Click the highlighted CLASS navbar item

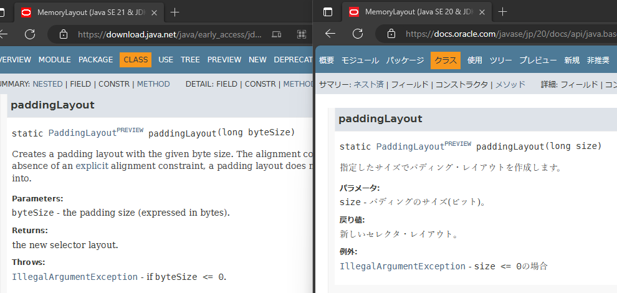coord(136,60)
